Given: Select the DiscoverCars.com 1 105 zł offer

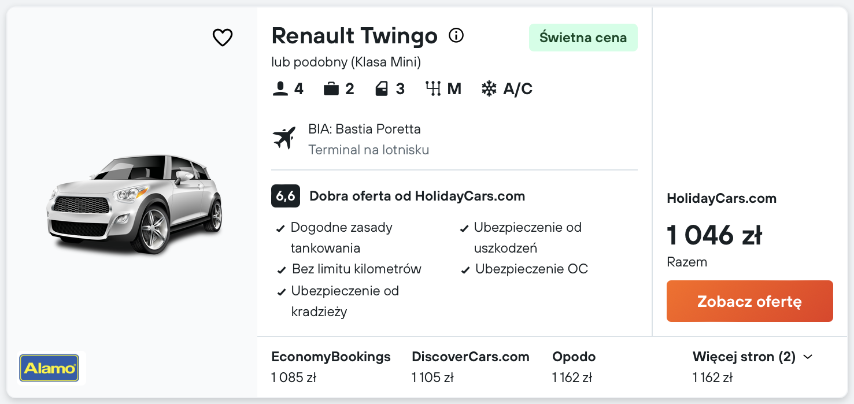Looking at the screenshot, I should click(x=470, y=366).
